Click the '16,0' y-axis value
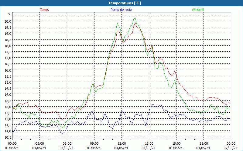Screen dimensions: 243x151 [x=8, y=70]
